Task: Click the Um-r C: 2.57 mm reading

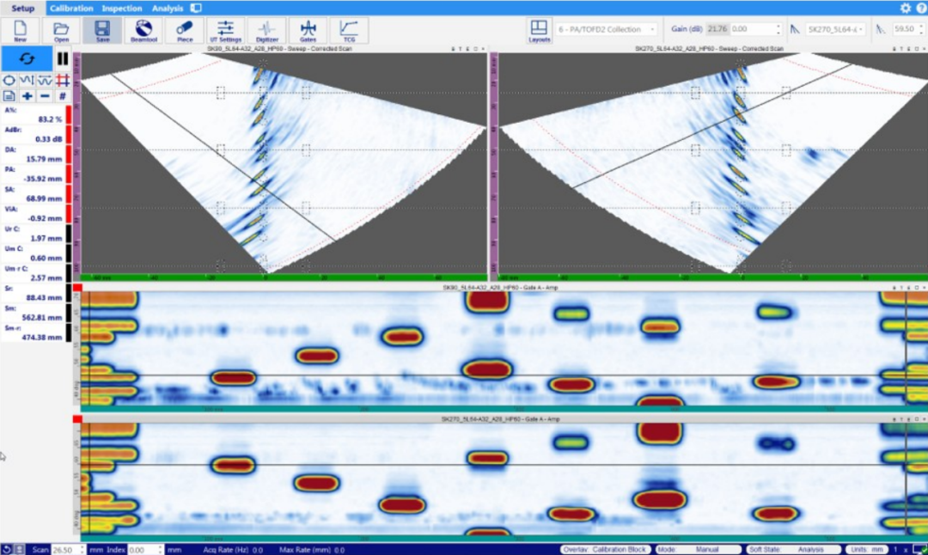Action: 34,273
